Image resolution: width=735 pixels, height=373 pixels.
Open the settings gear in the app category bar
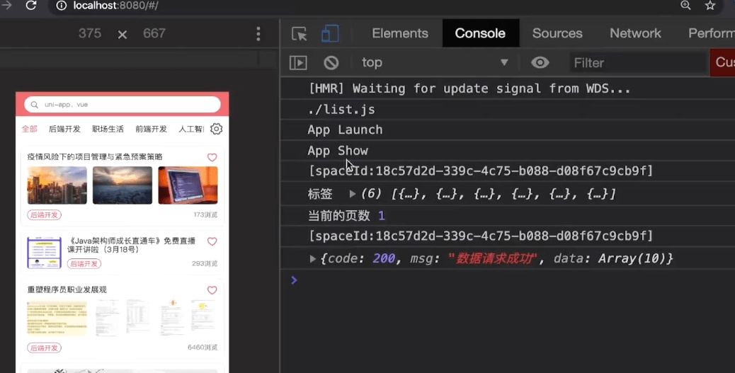216,129
